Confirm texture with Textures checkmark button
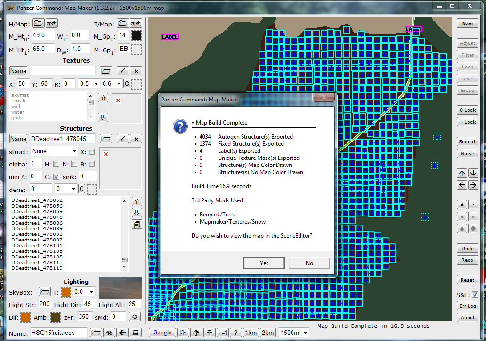 [x=123, y=71]
